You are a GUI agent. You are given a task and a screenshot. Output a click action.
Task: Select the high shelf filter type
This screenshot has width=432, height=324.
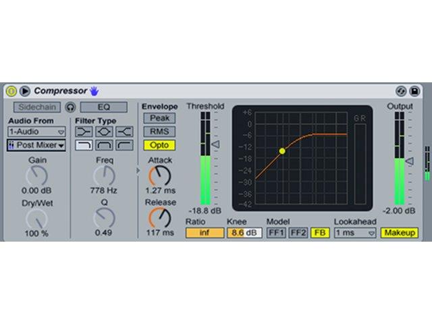(x=124, y=132)
